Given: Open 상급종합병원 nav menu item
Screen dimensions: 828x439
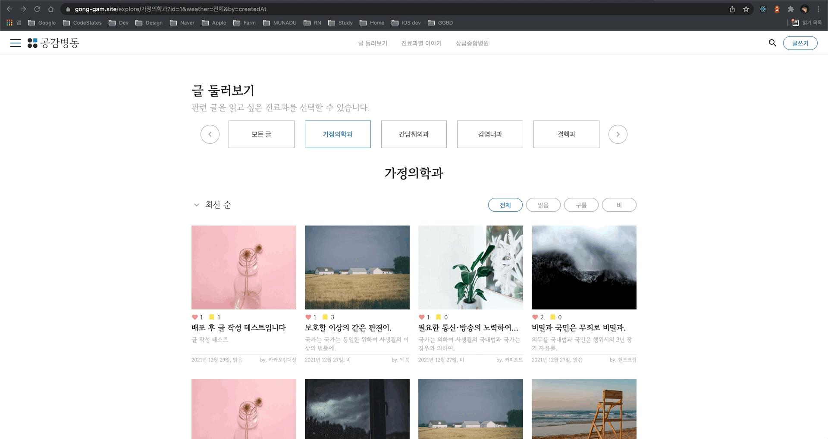Looking at the screenshot, I should (x=472, y=43).
